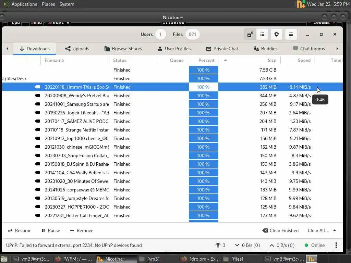Viewport: 351px width, 263px height.
Task: Click Clear Finished button
Action: 280,230
